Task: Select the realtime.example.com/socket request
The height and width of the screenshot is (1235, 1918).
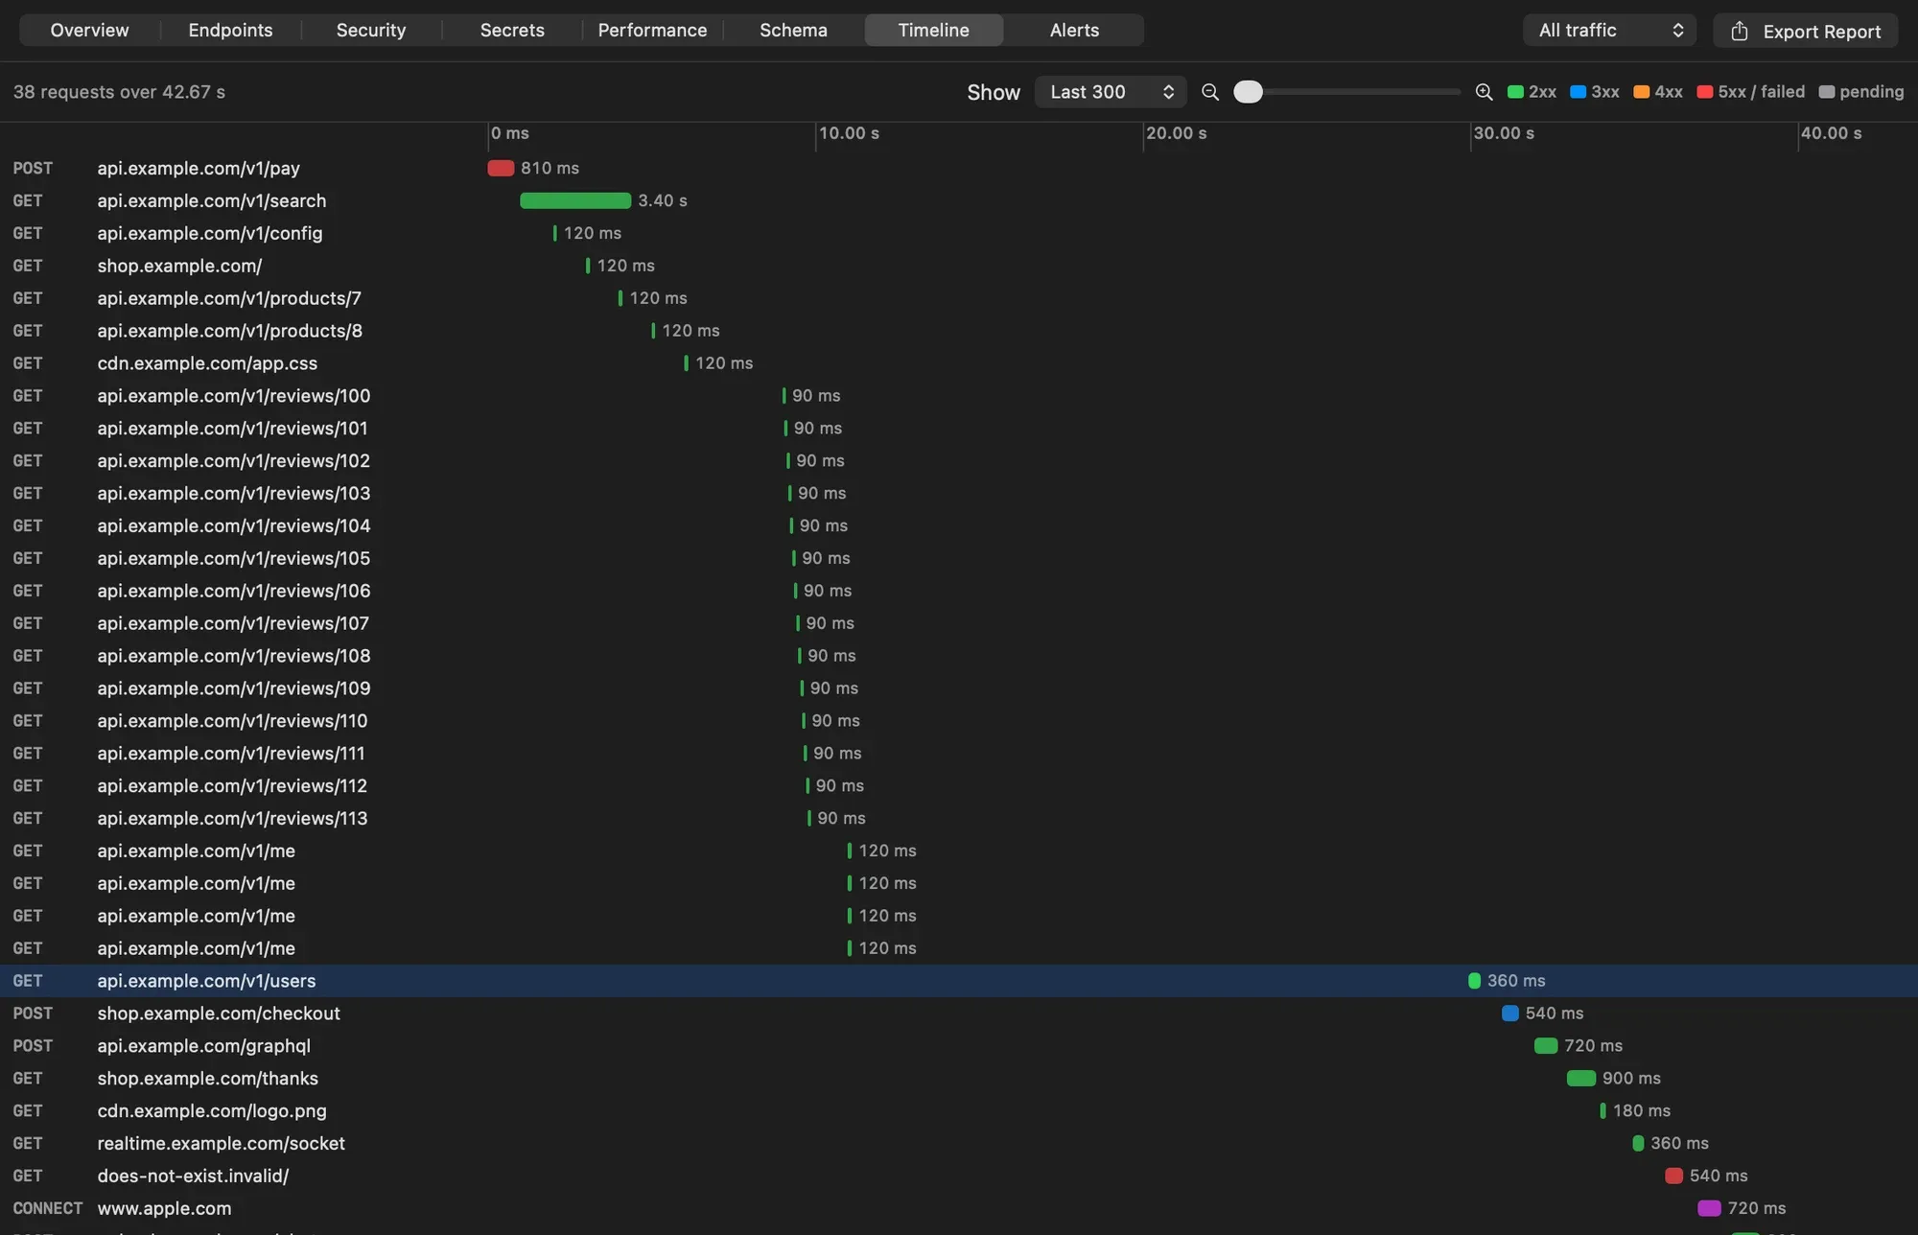Action: point(959,1143)
